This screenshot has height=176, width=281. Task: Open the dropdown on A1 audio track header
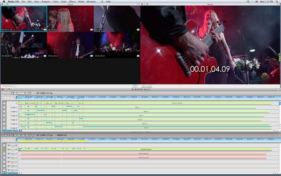click(16, 153)
